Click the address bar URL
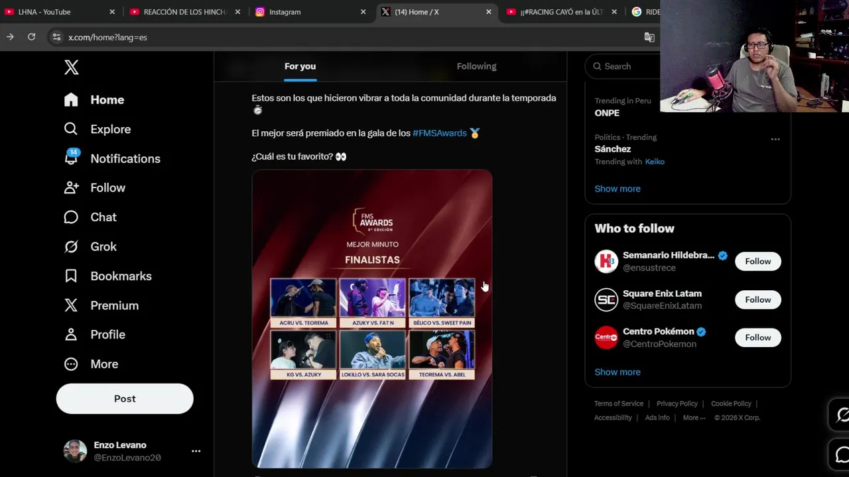 [x=107, y=37]
